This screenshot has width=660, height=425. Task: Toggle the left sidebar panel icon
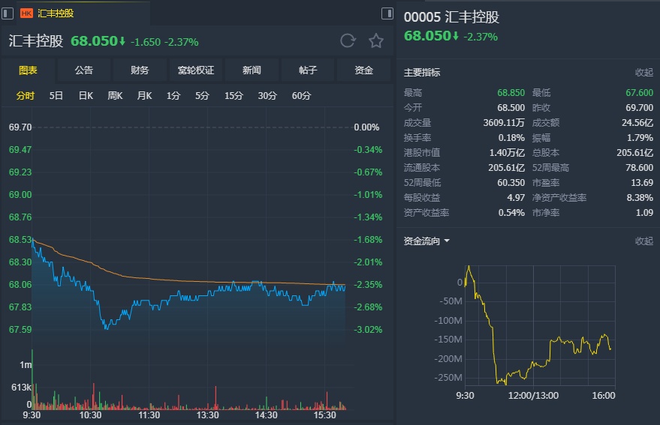point(8,13)
